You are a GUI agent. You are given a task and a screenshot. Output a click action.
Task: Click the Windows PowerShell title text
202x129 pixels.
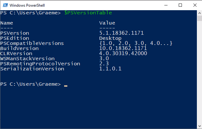point(27,5)
